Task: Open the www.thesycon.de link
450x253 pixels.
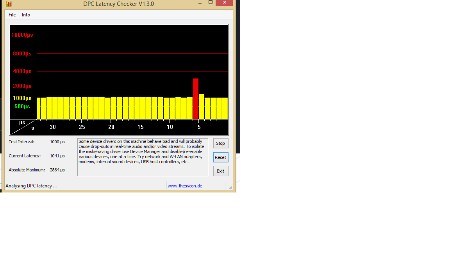Action: coord(185,186)
